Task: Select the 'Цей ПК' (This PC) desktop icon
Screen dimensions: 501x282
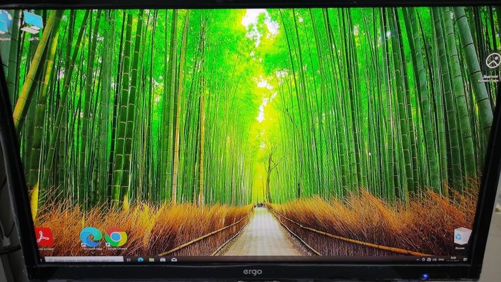Action: tap(31, 23)
